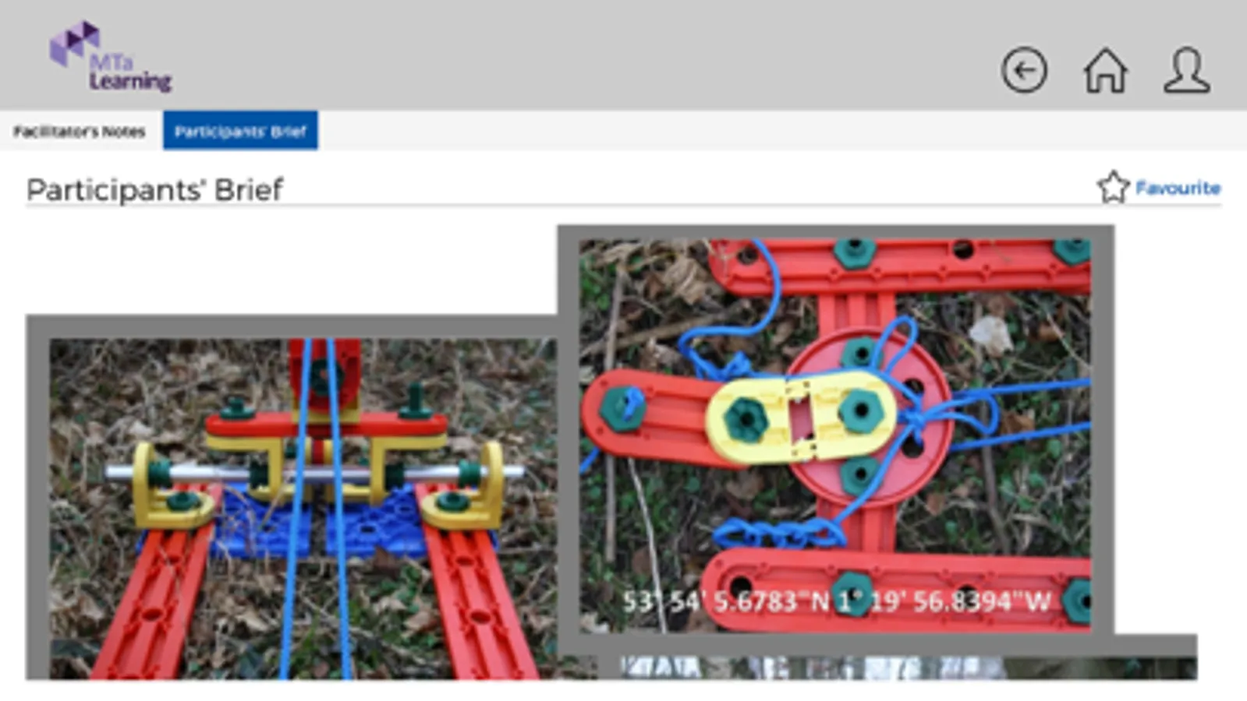
Task: Switch to Facilitator's Notes tab
Action: tap(80, 131)
